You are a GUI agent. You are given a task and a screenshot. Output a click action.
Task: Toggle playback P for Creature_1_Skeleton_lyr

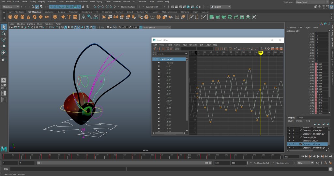[293, 134]
